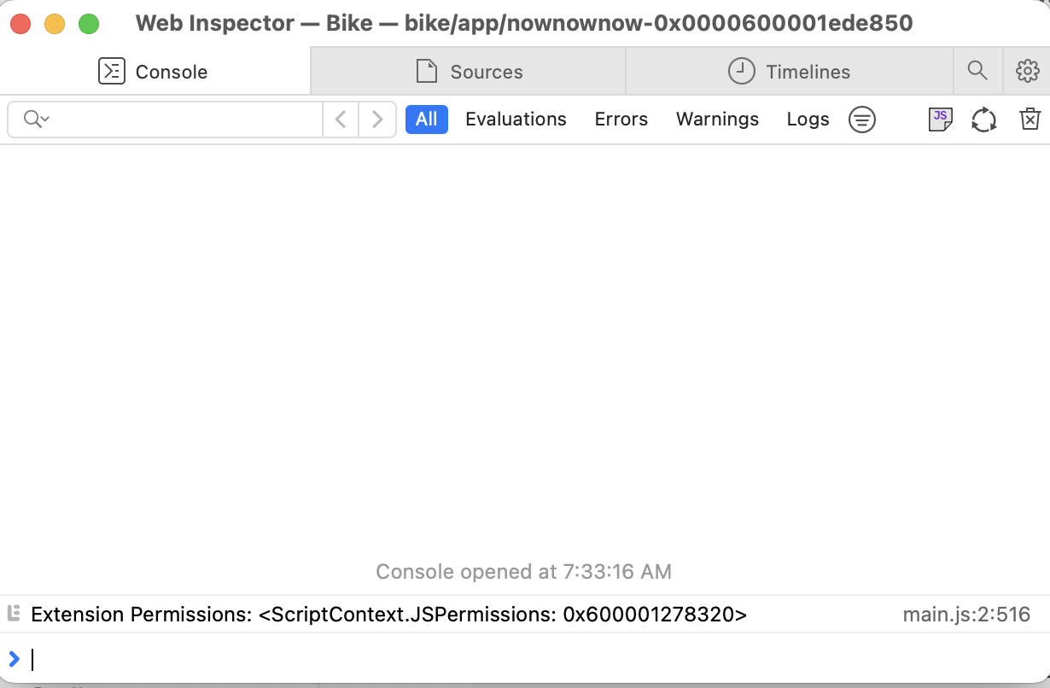Screen dimensions: 1050x688
Task: Open the Sources tab
Action: click(468, 72)
